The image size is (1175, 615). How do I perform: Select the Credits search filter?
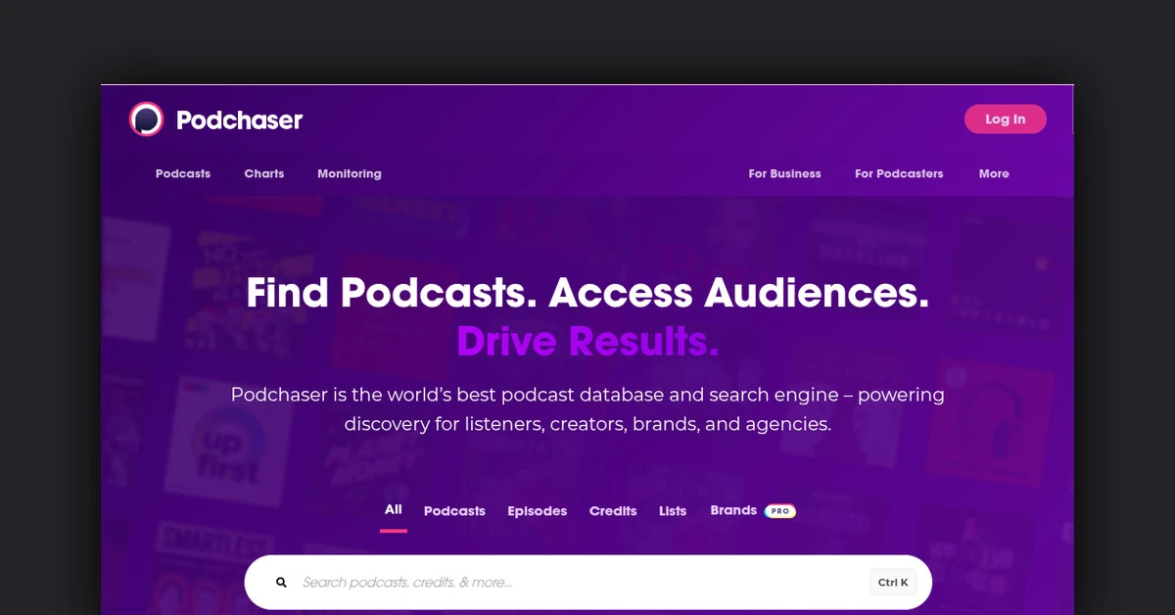coord(613,510)
